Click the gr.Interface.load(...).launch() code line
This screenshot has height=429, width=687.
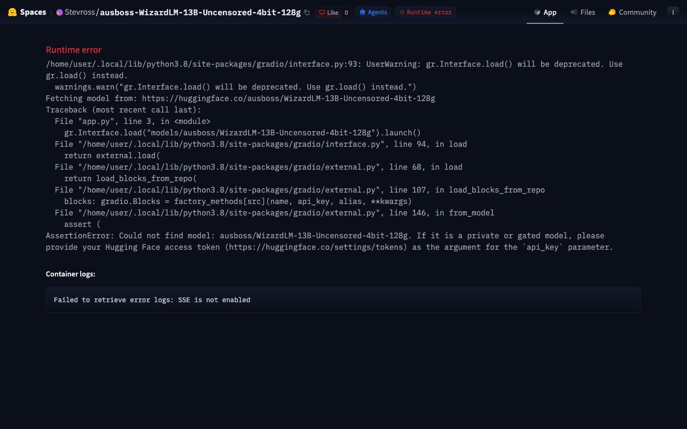[x=242, y=133]
